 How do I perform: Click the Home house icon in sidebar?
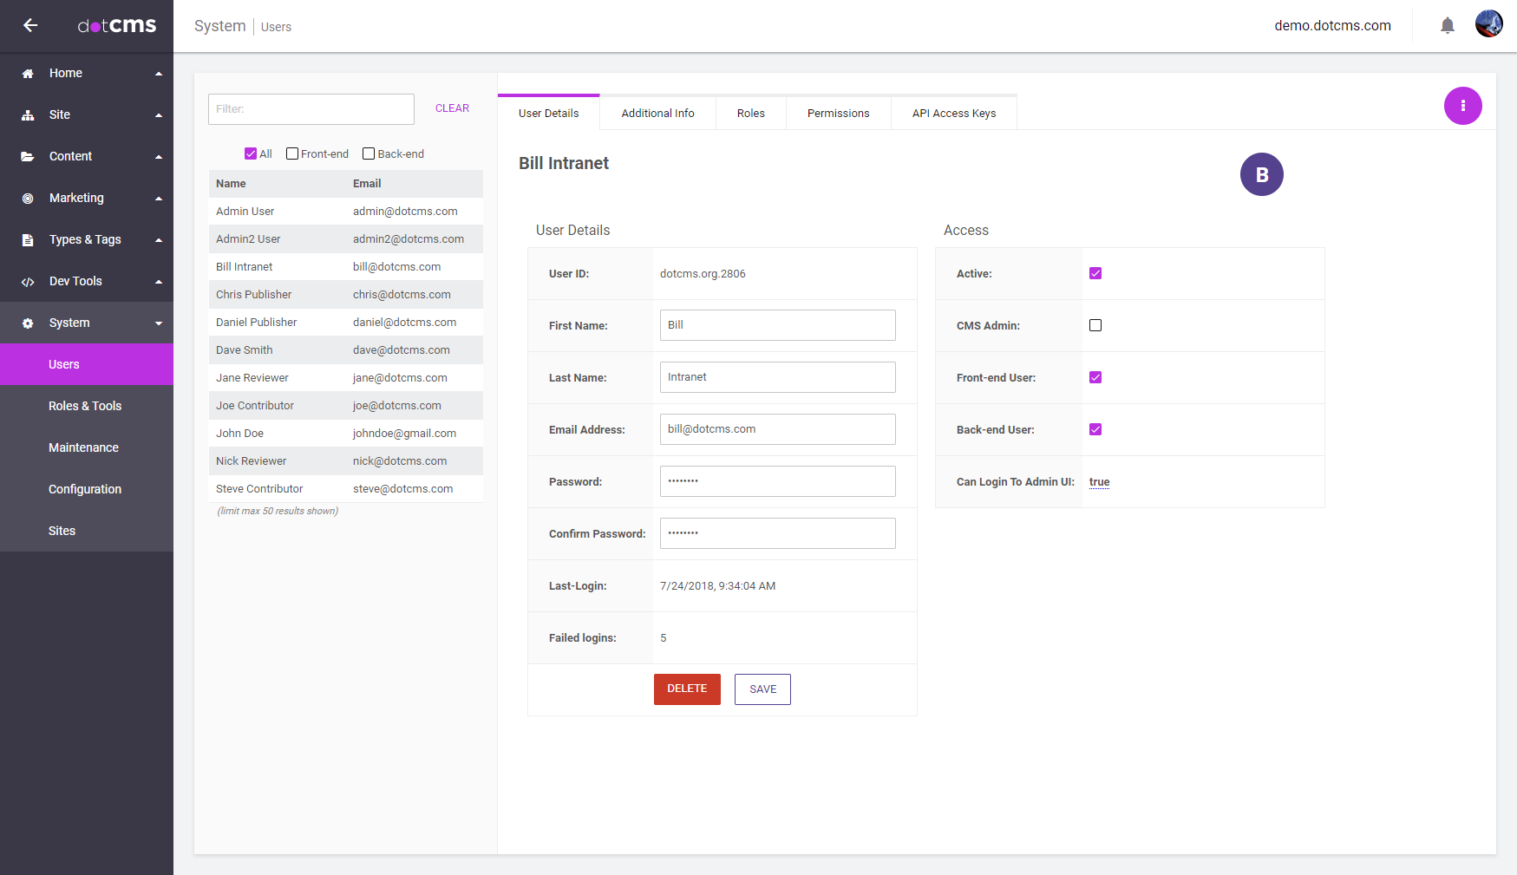[28, 74]
